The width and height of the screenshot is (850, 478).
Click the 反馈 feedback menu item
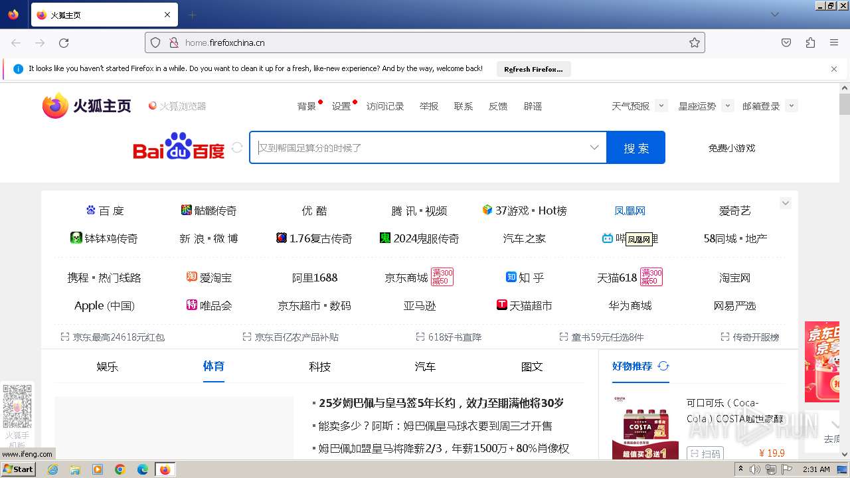498,106
